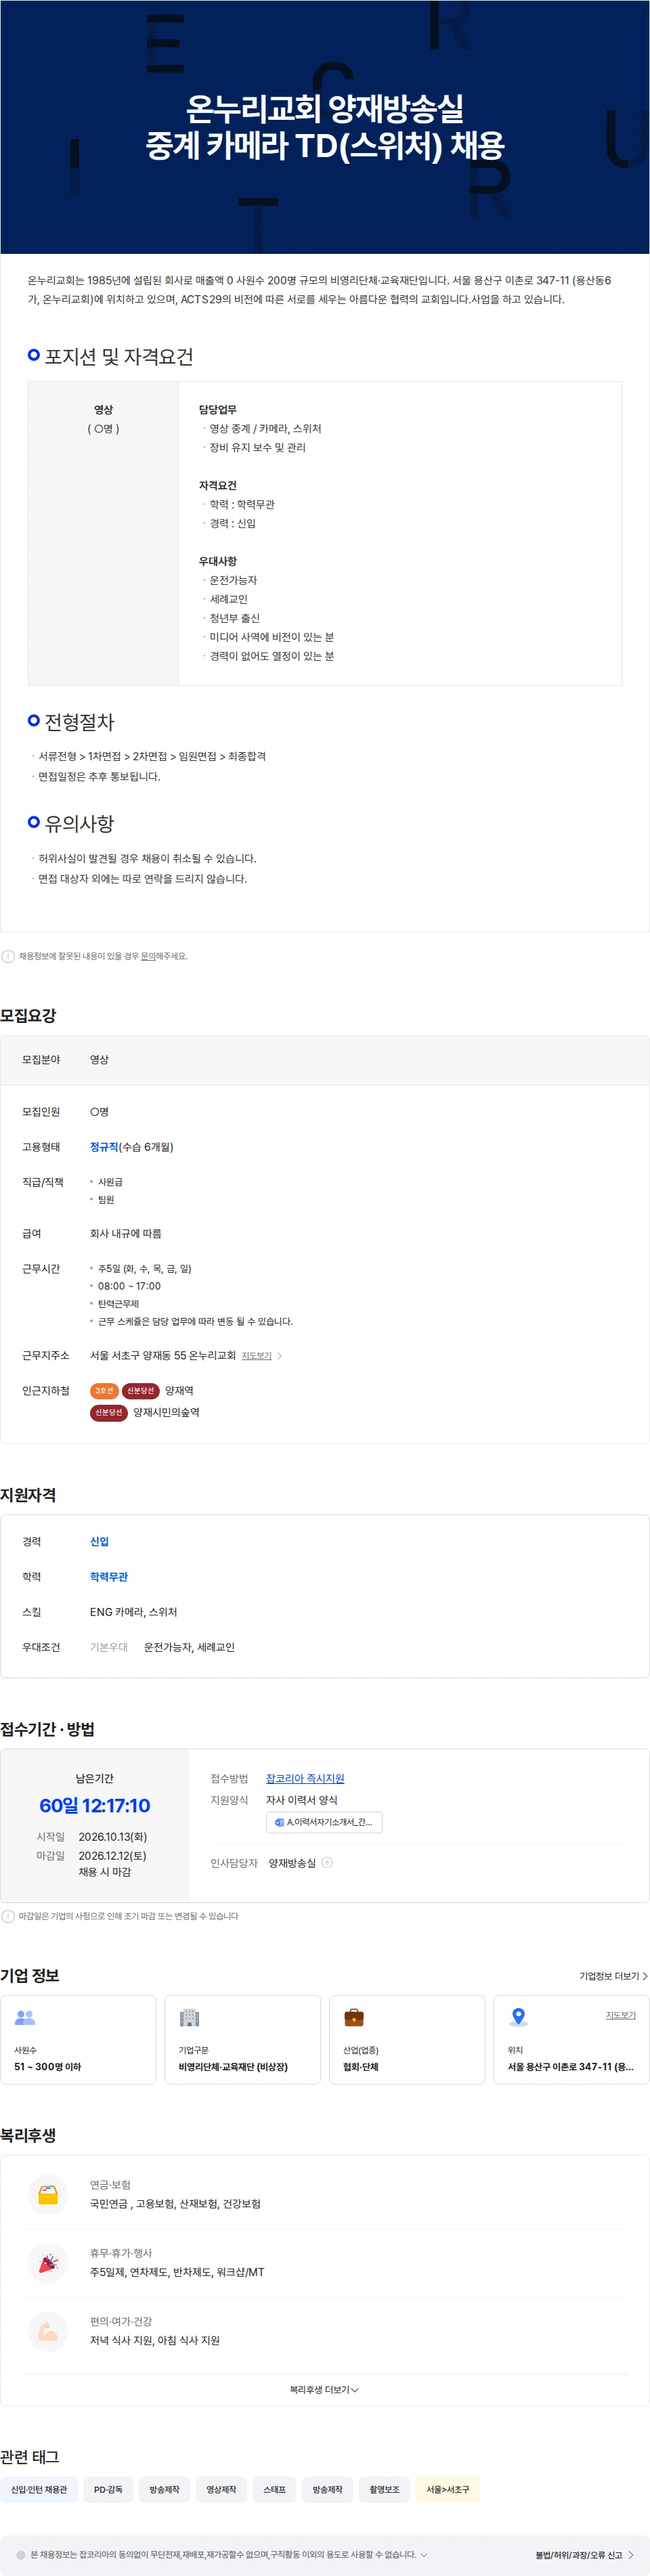Open the 잡코리아 즉시지원 application link
Image resolution: width=650 pixels, height=2576 pixels.
click(x=305, y=1779)
